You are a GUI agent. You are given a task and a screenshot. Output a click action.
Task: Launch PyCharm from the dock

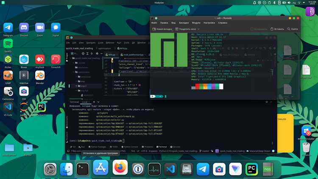(x=251, y=169)
